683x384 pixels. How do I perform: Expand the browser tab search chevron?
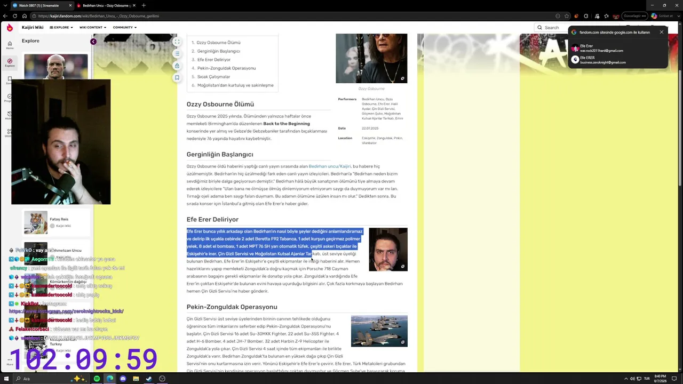tap(5, 5)
